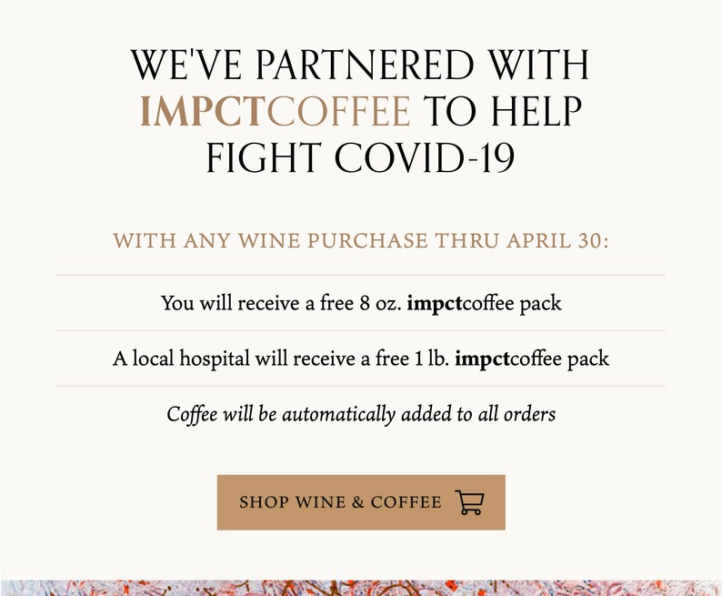
Task: Click the SHOP WINE & COFFEE button
Action: 361,502
